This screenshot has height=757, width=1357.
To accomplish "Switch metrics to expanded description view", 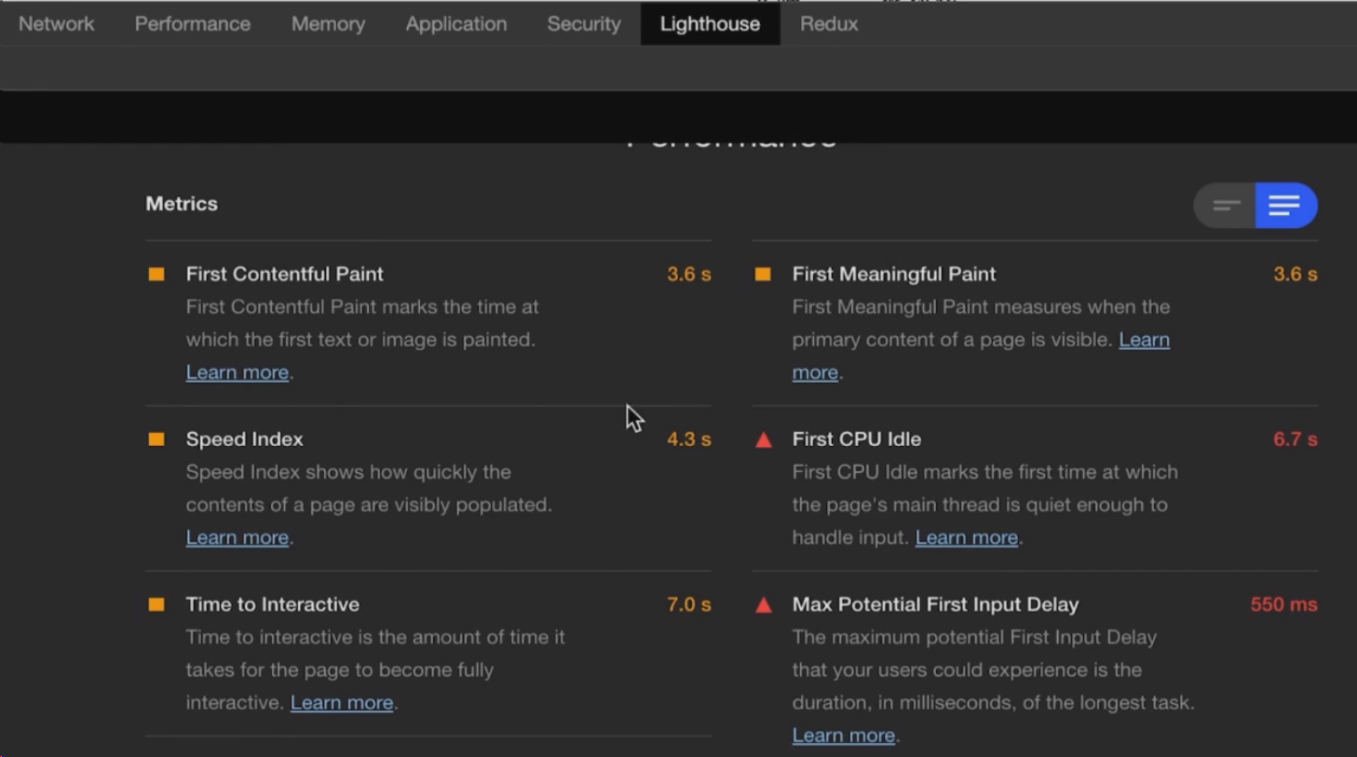I will pyautogui.click(x=1285, y=205).
